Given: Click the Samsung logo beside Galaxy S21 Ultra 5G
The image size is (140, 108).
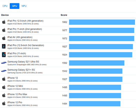Looking at the screenshot, I should pos(4,63).
